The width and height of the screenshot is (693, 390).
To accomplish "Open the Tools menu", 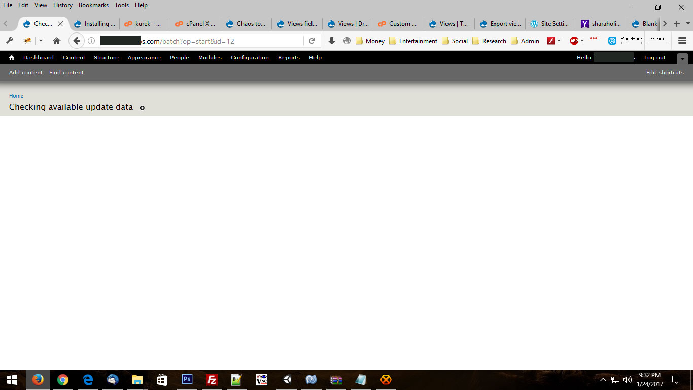I will coord(122,5).
